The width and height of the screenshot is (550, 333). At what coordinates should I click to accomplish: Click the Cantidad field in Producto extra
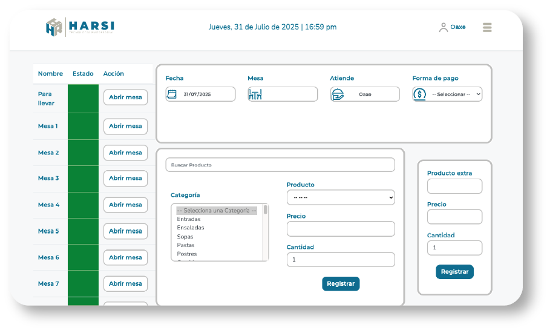tap(454, 248)
